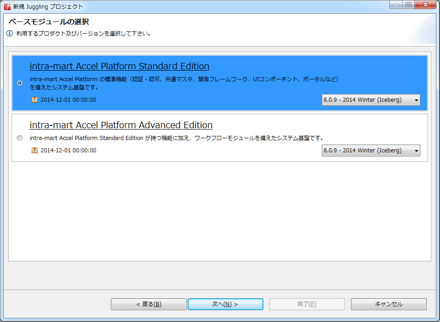440x322 pixels.
Task: Click the Standard Edition release date 2014-12-01 00:00:00
Action: [x=68, y=100]
